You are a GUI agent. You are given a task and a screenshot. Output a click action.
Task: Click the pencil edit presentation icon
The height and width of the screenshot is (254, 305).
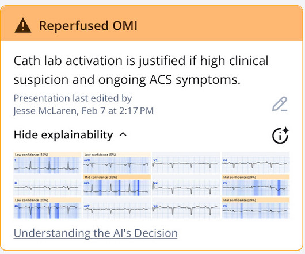click(x=280, y=104)
